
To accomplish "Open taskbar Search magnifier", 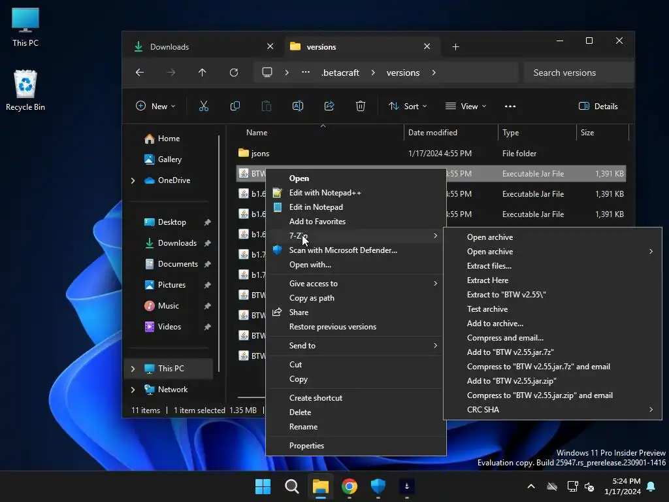I will click(x=292, y=486).
